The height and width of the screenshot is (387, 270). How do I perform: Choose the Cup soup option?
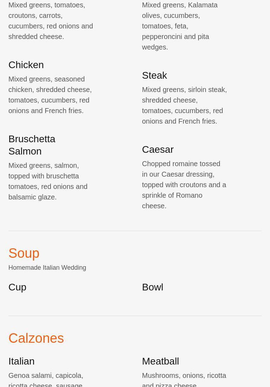(x=17, y=287)
